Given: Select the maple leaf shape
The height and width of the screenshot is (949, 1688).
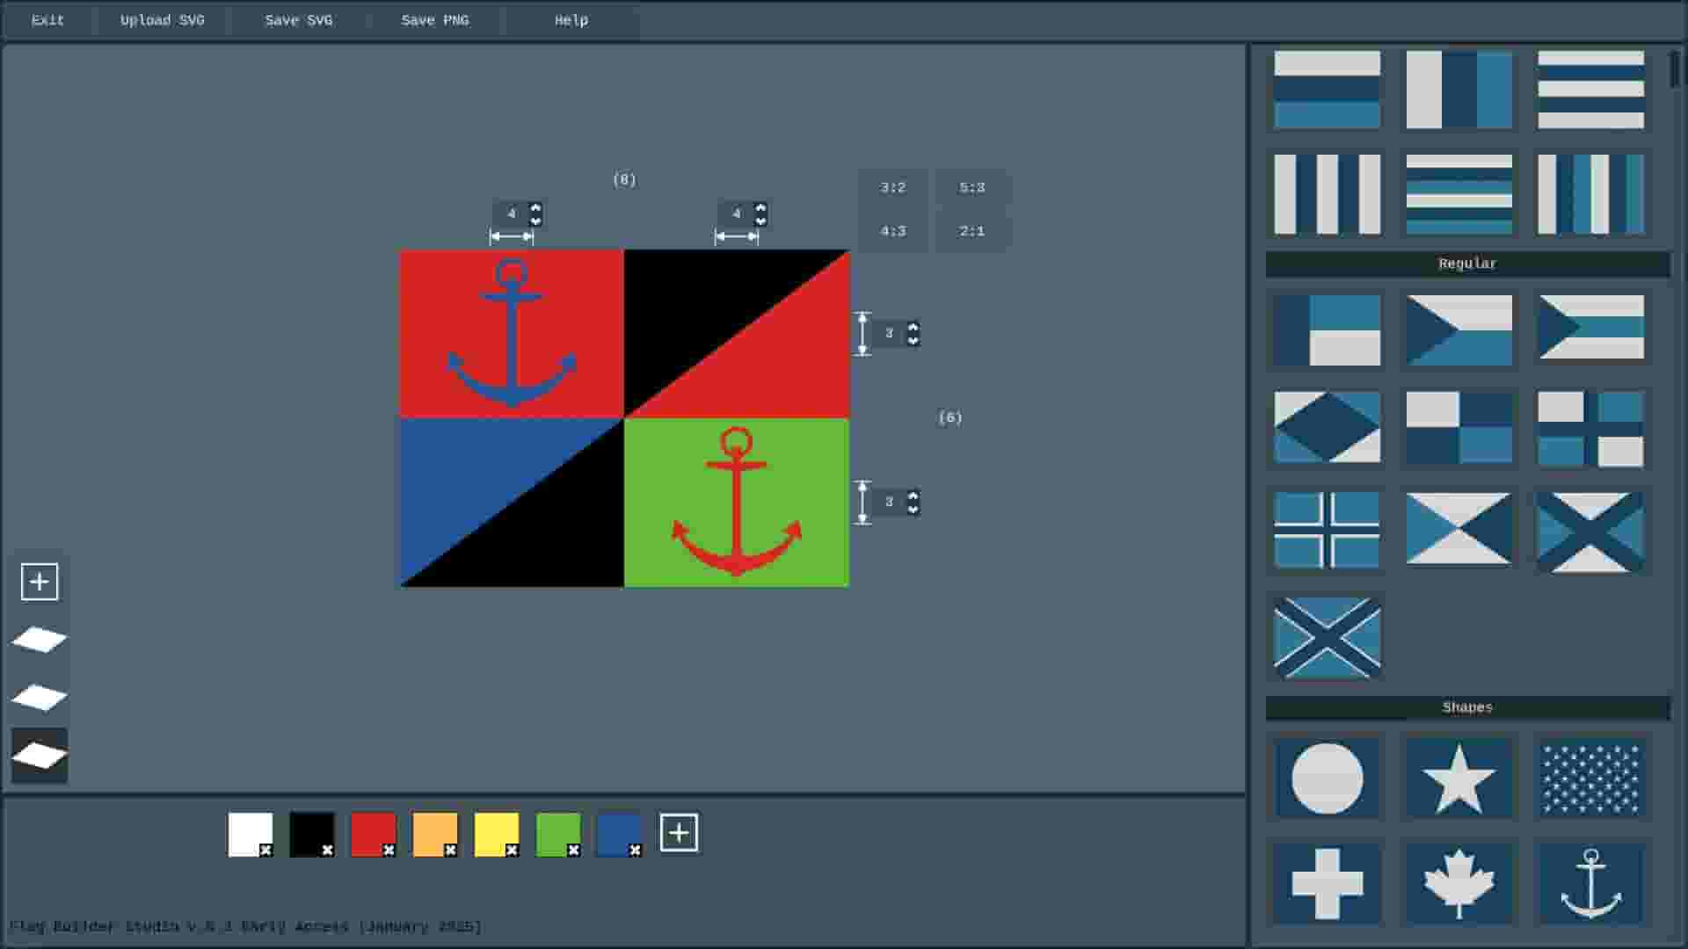Looking at the screenshot, I should pyautogui.click(x=1459, y=883).
